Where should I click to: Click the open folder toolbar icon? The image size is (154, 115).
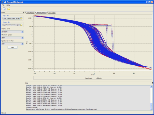pyautogui.click(x=8, y=9)
